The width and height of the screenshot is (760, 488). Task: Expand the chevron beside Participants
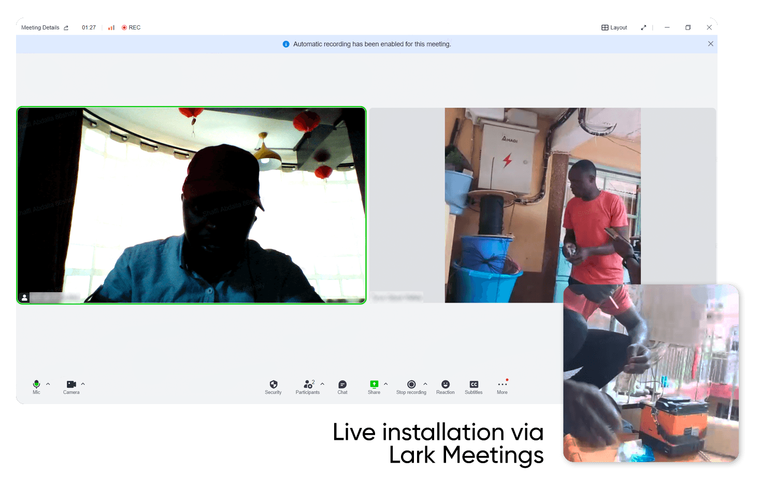[x=322, y=384]
